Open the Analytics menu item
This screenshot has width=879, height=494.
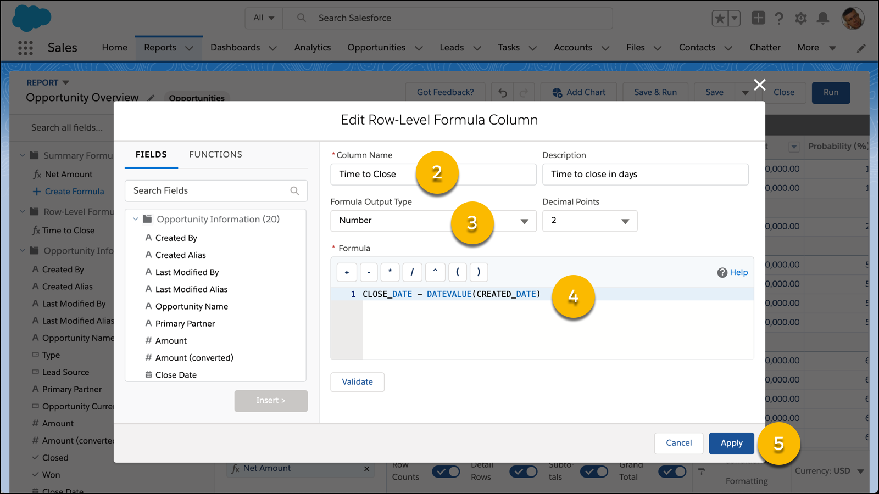point(312,48)
